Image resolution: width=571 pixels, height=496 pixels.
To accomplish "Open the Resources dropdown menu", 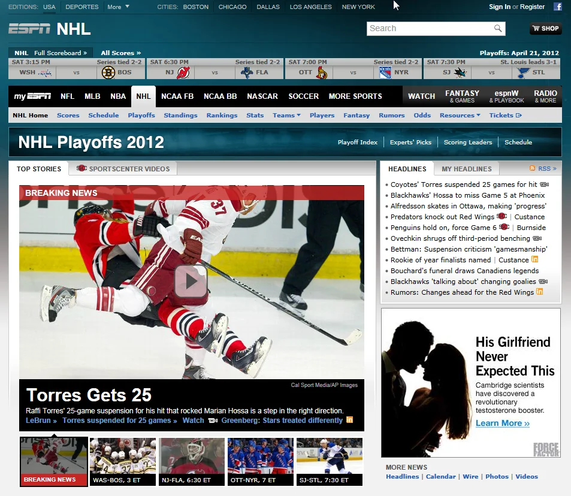I will click(x=460, y=115).
